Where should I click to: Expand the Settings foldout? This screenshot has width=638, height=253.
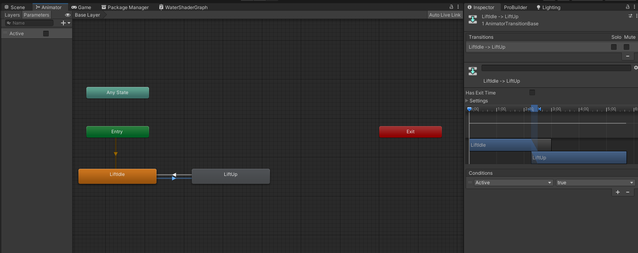(x=467, y=101)
